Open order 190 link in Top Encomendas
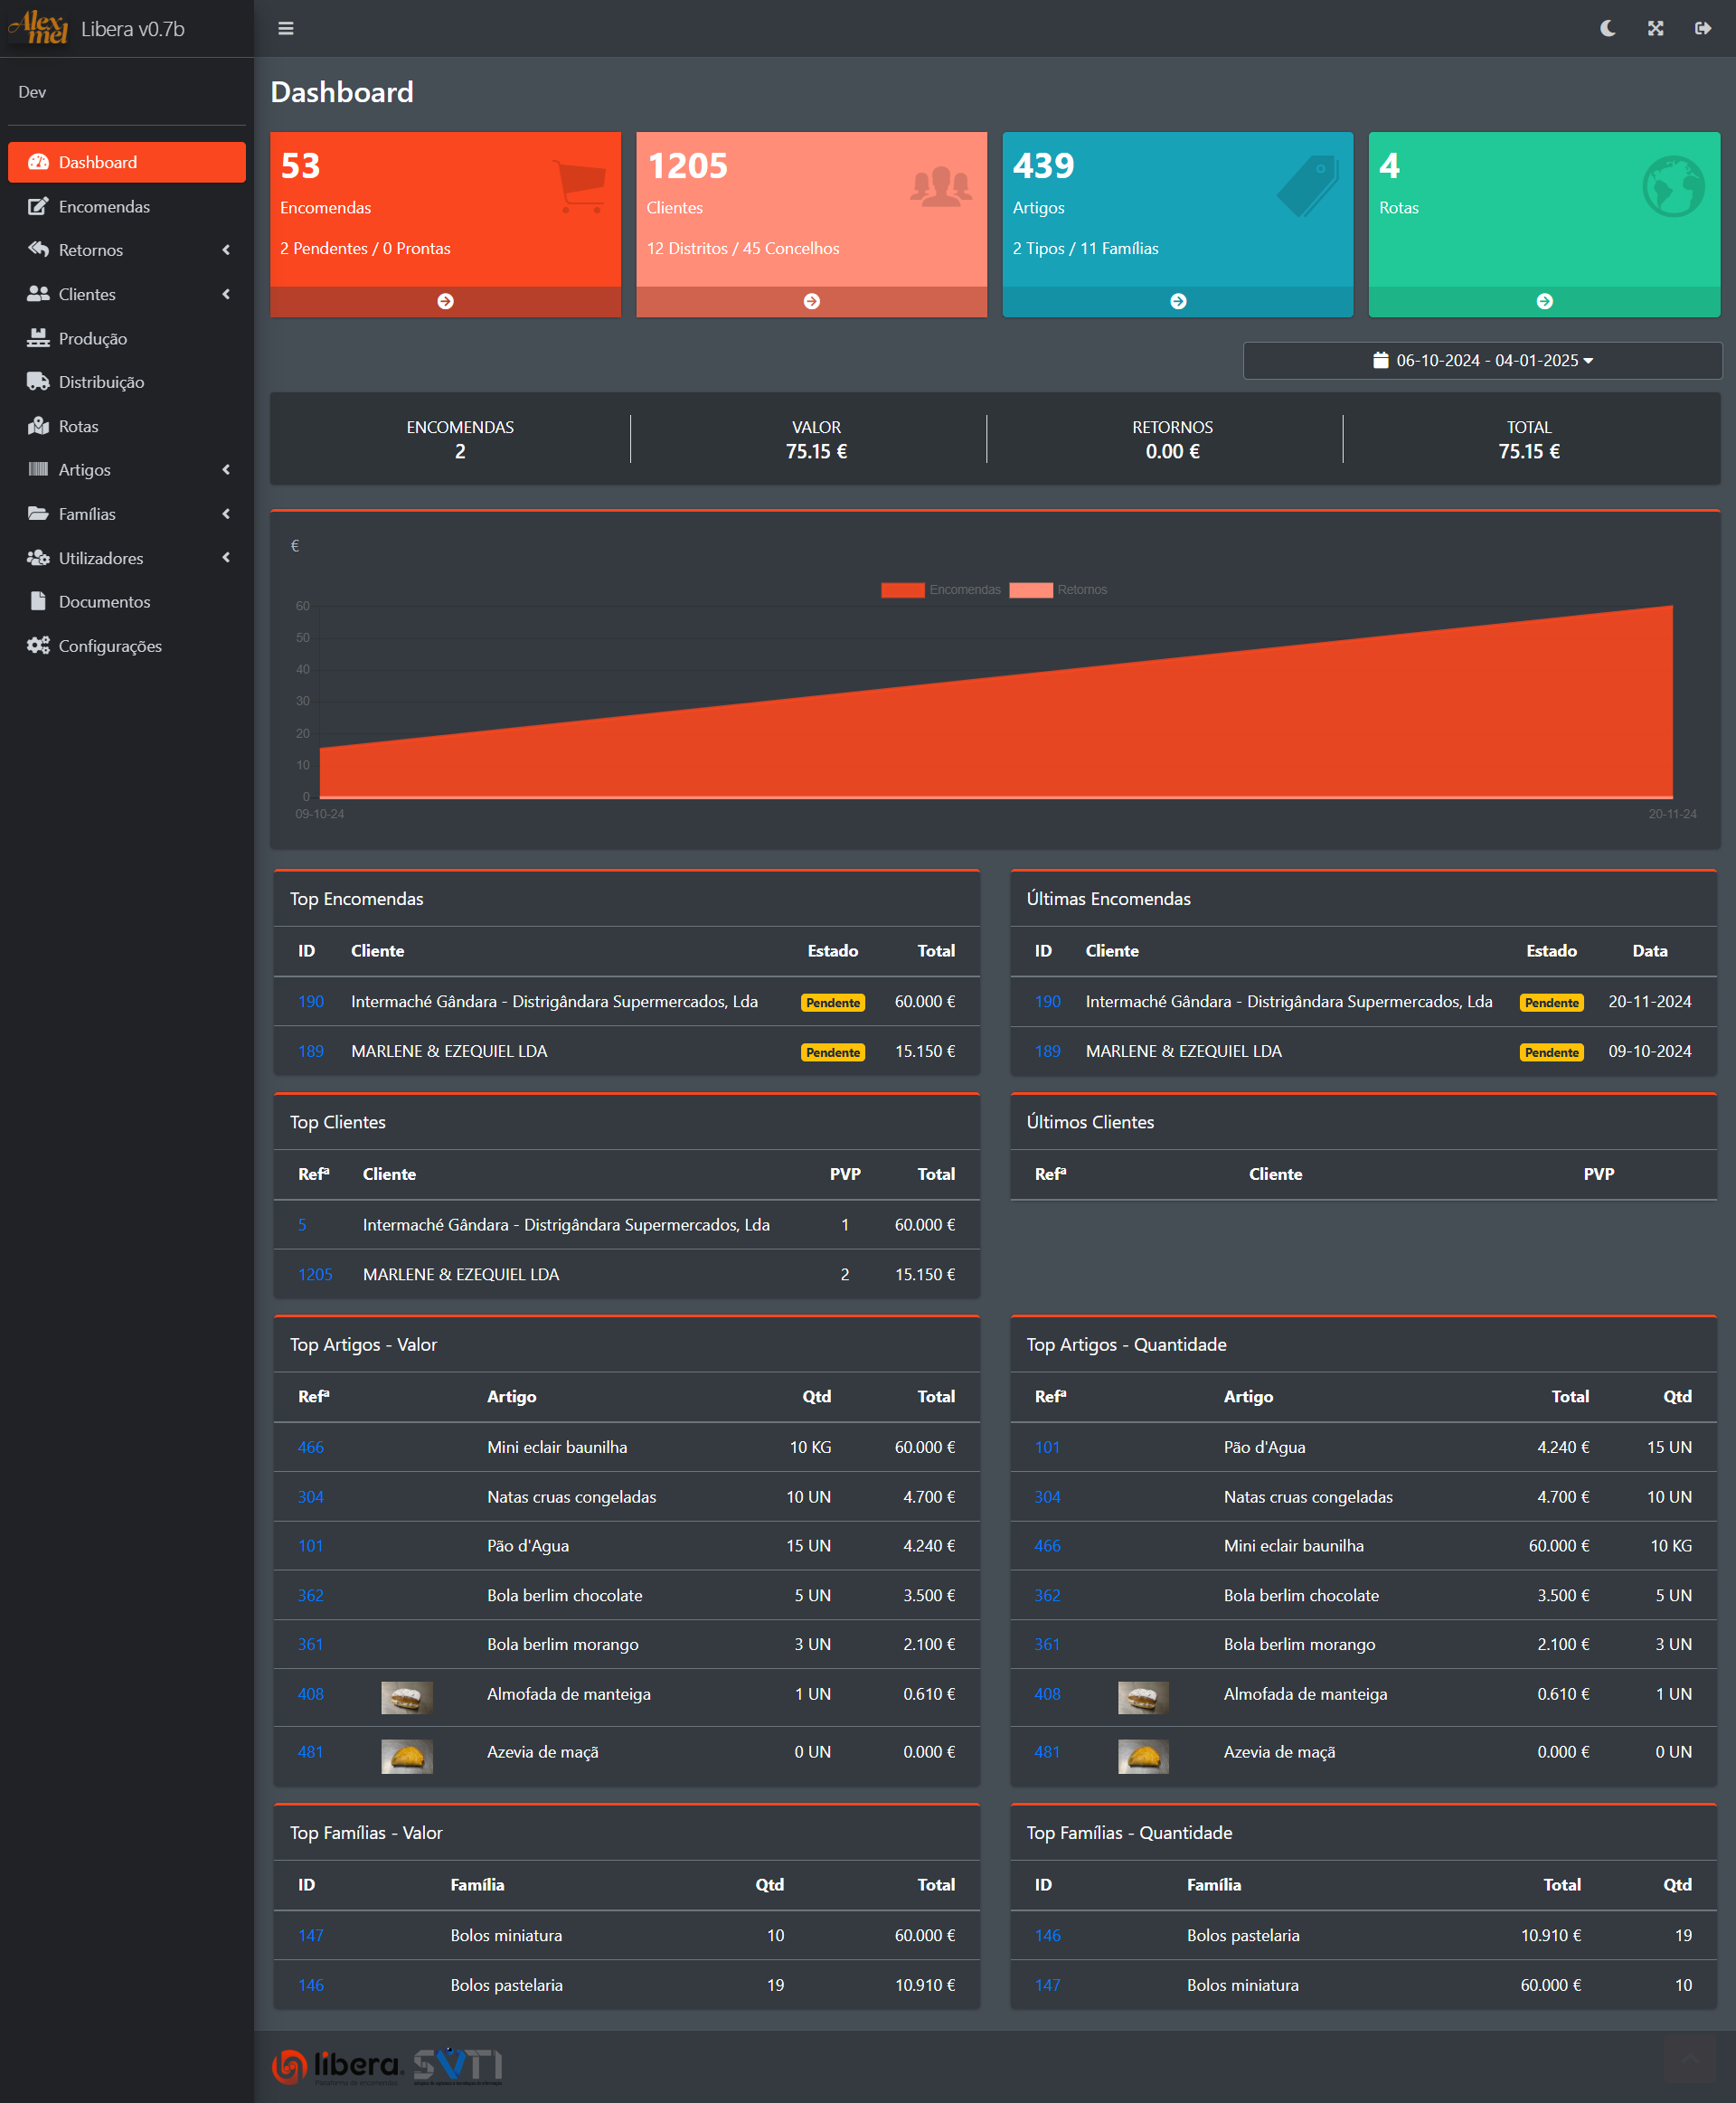 [311, 1001]
